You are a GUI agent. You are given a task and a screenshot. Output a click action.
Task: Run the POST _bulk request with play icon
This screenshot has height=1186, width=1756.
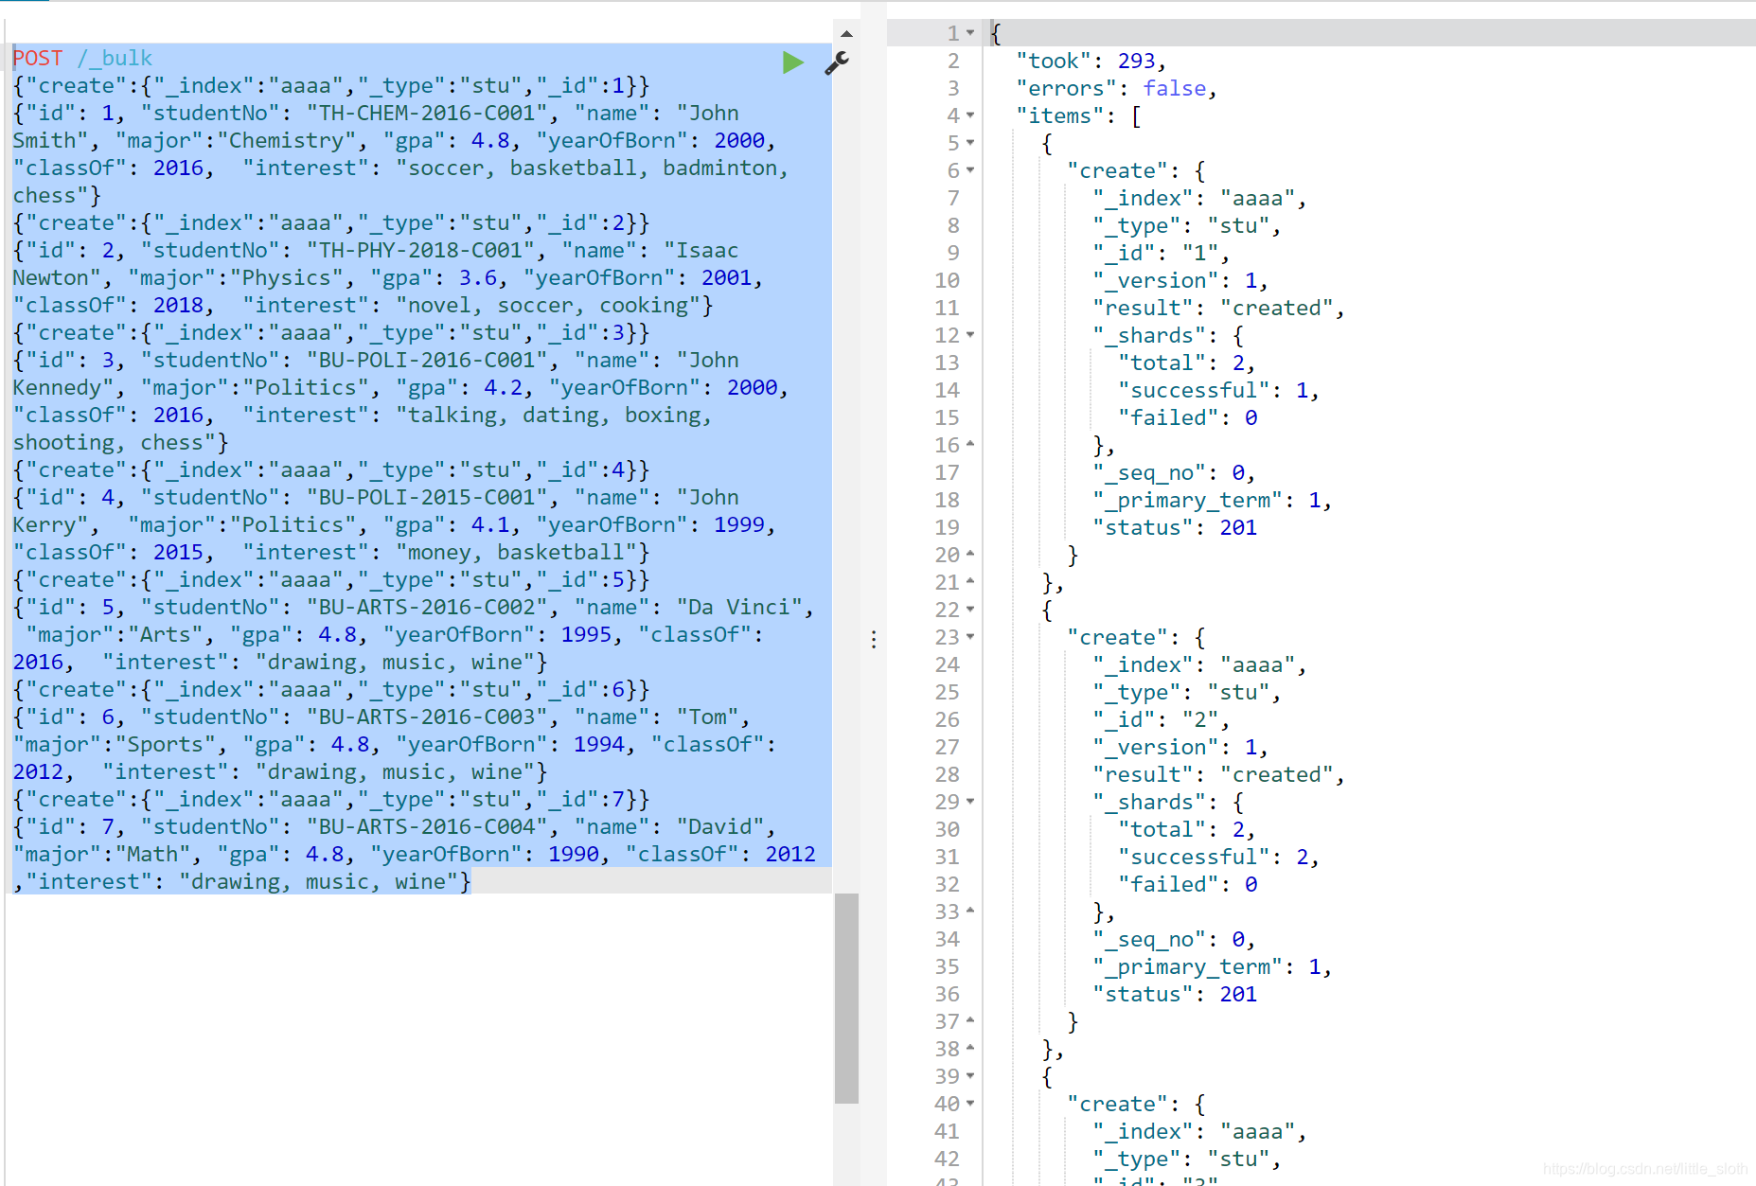click(x=793, y=62)
